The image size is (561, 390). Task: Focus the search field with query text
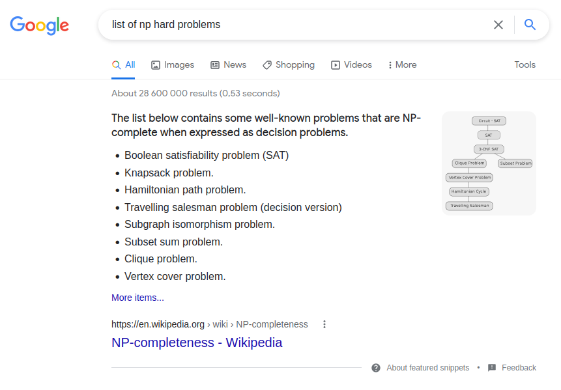pos(297,25)
